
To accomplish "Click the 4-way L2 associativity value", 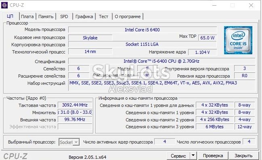I will 245,119.
